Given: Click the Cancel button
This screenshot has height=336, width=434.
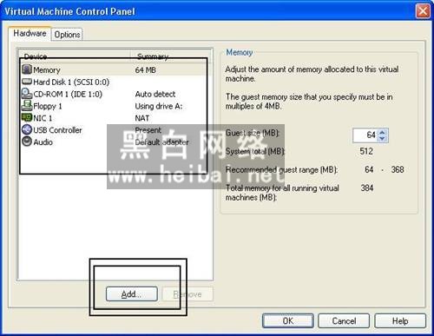Looking at the screenshot, I should point(344,321).
